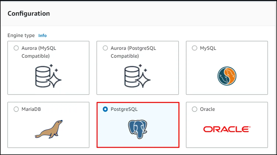Select the Aurora (PostgreSQL Compatible) radio button

(105, 48)
